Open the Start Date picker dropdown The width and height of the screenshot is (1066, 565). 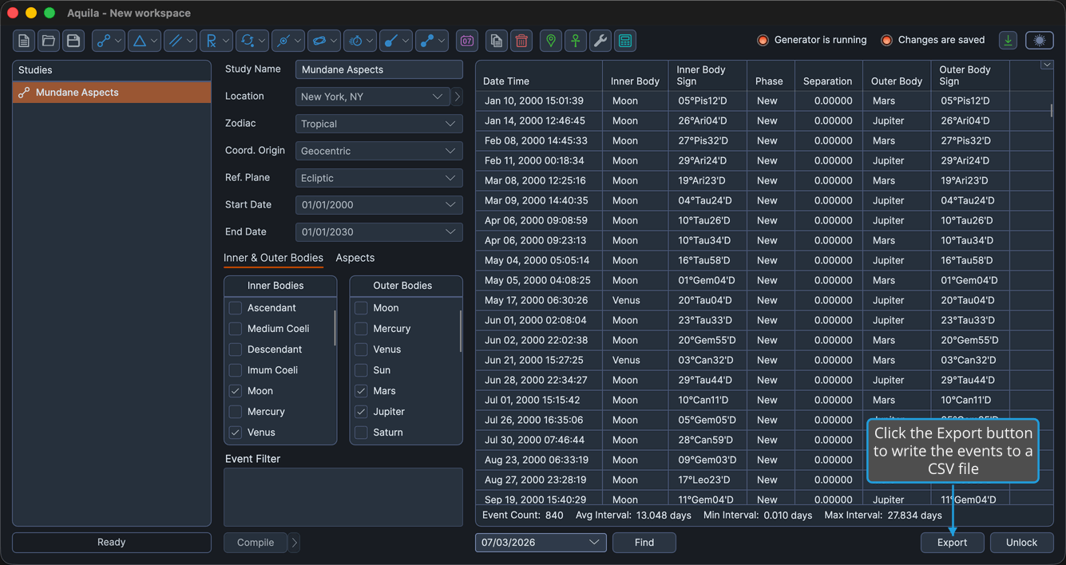tap(378, 205)
